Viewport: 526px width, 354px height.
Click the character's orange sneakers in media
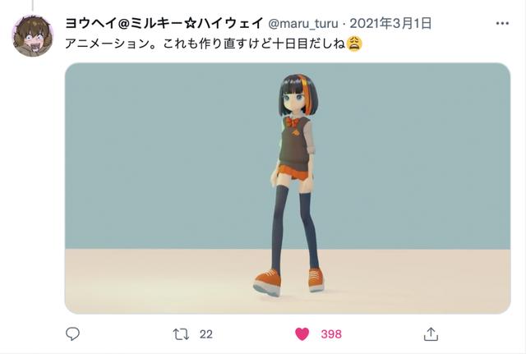point(288,282)
